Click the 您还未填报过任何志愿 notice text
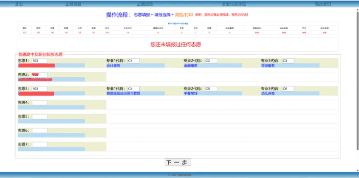 (175, 44)
